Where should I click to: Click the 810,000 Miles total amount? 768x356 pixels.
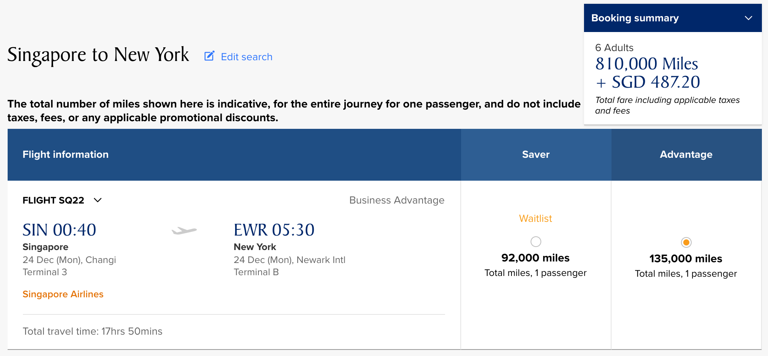click(647, 64)
